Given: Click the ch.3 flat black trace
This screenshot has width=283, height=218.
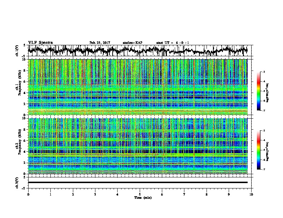Looking at the screenshot, I should point(138,182).
